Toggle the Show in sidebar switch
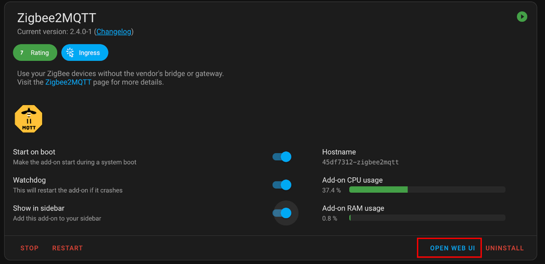This screenshot has height=264, width=545. click(x=282, y=213)
